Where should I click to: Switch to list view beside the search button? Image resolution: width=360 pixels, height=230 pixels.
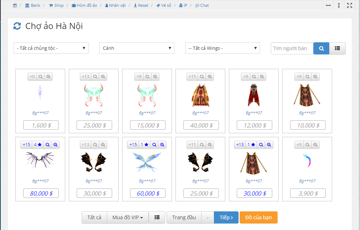pyautogui.click(x=337, y=48)
